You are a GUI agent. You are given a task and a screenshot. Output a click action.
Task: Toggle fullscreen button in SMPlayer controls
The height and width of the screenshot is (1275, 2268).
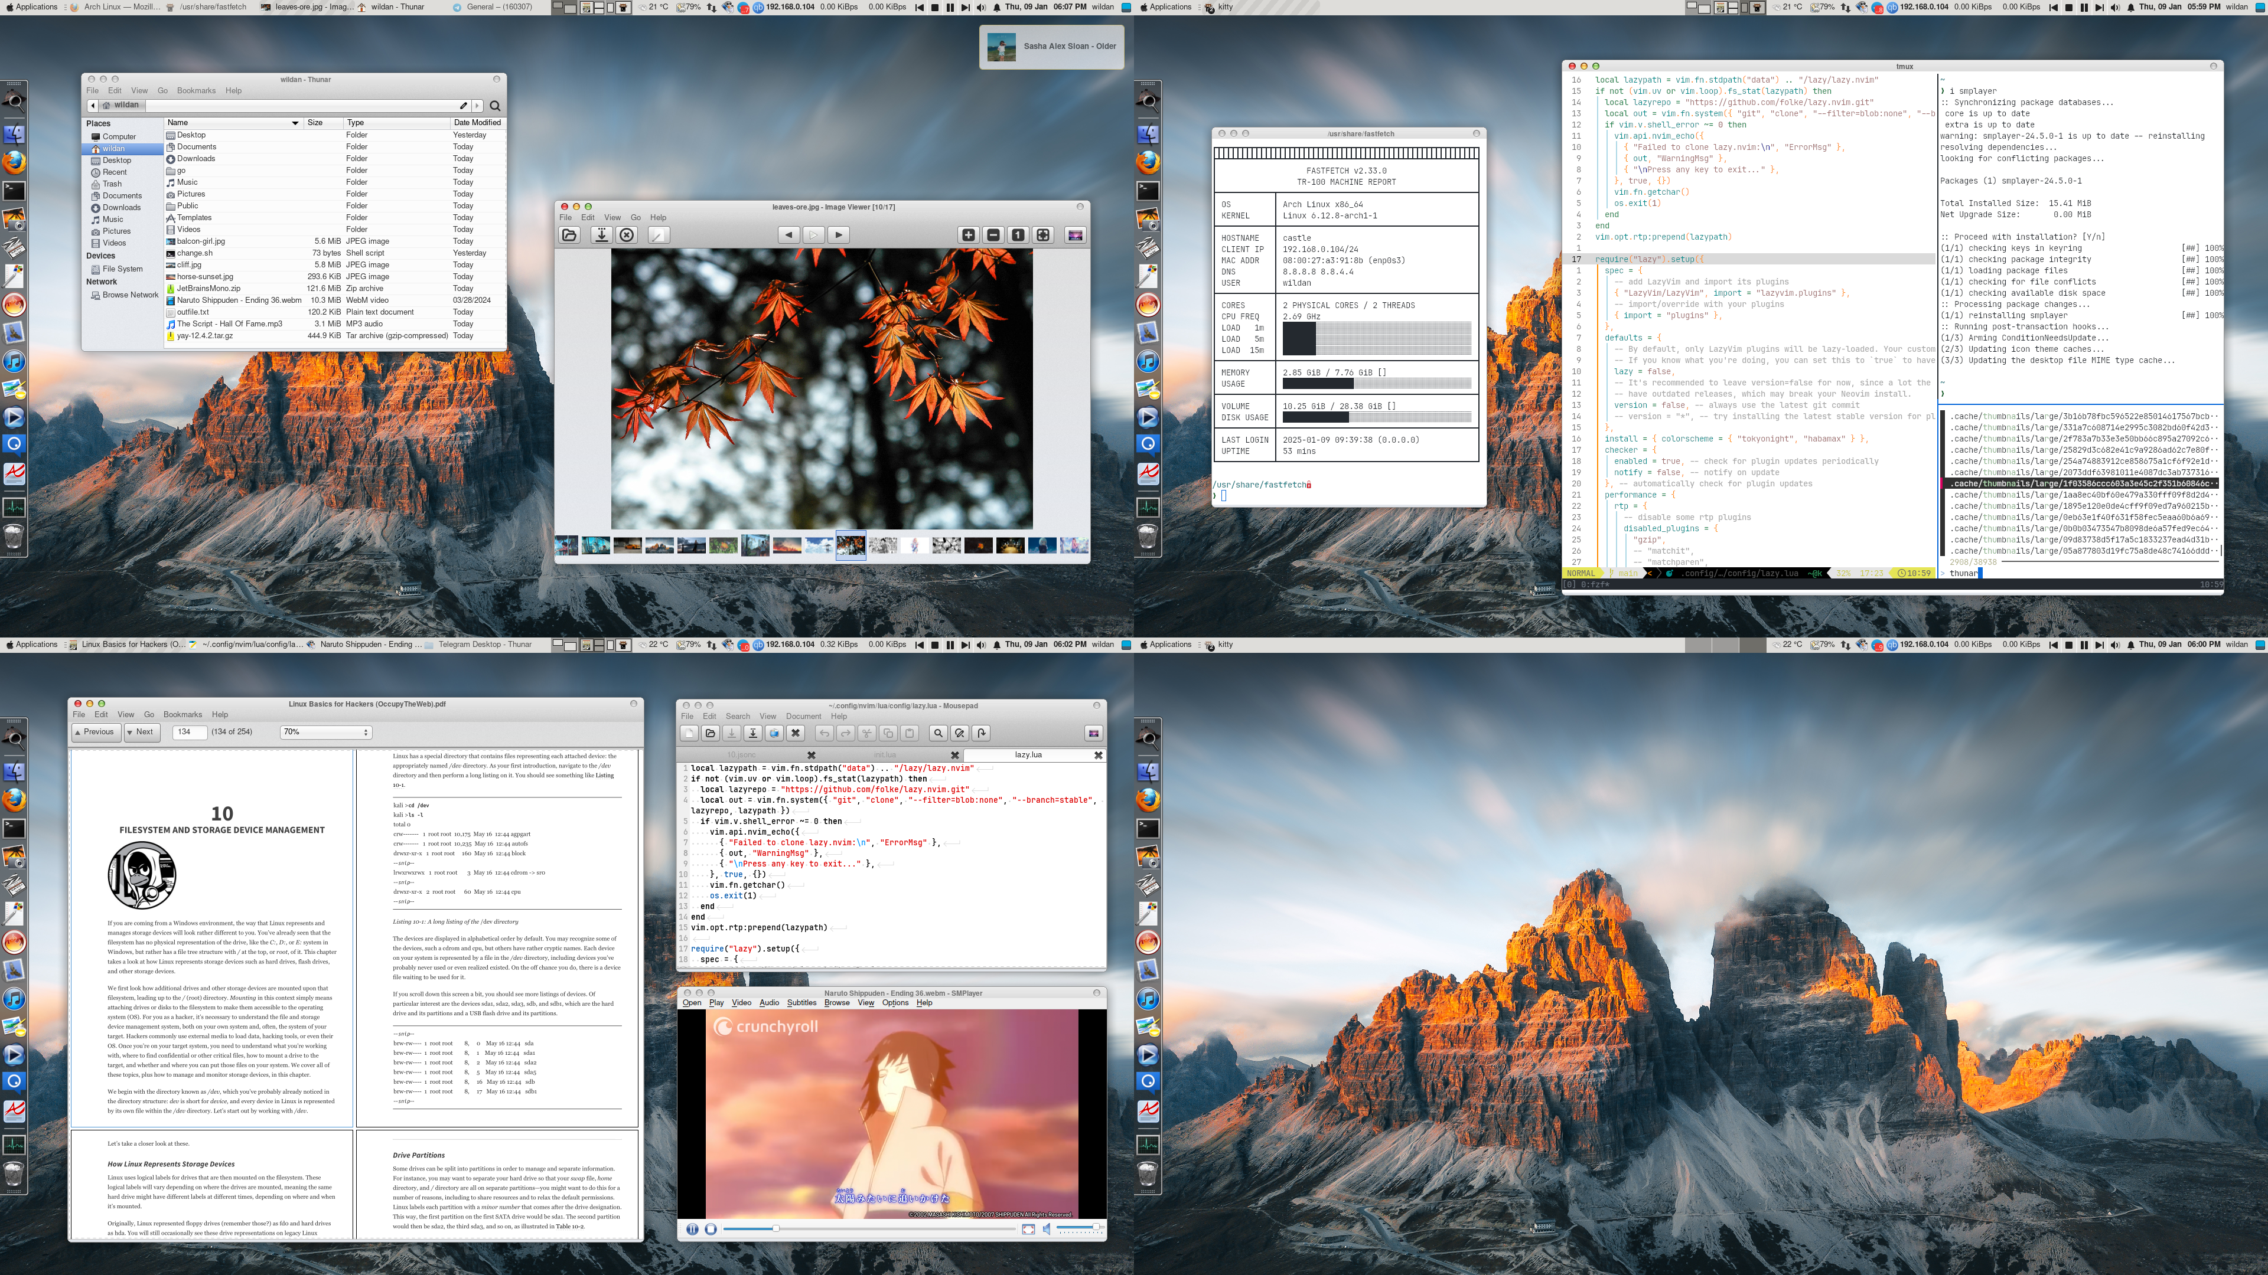coord(1028,1229)
